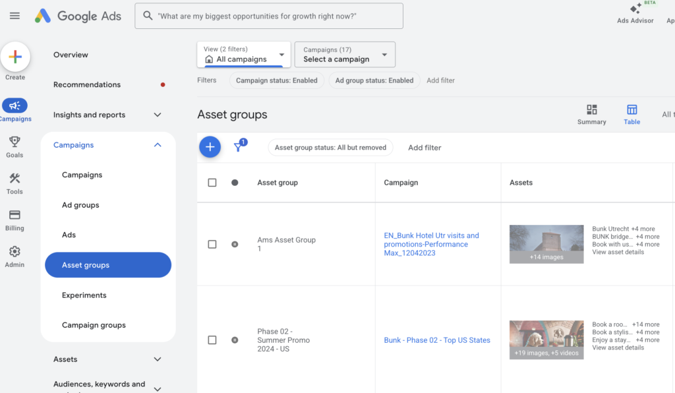
Task: Select the Campaigns megaphone icon in the sidebar
Action: point(15,106)
